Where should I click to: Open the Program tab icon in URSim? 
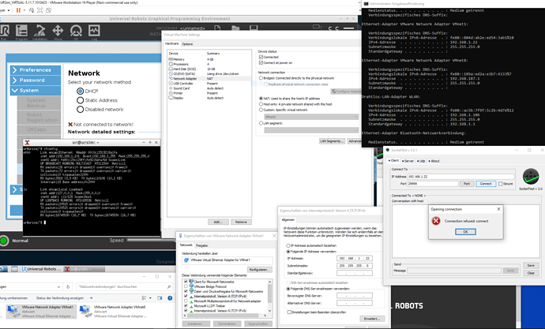pos(21,32)
